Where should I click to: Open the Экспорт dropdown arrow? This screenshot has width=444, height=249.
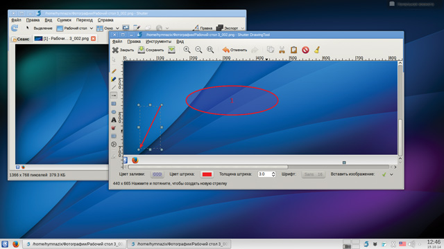(x=242, y=28)
